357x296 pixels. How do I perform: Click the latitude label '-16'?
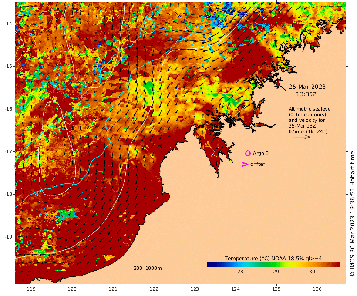[x=9, y=109]
